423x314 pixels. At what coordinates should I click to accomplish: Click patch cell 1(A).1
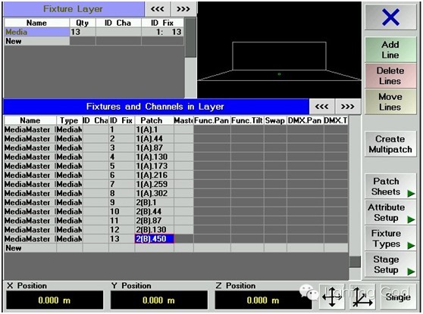coord(155,130)
